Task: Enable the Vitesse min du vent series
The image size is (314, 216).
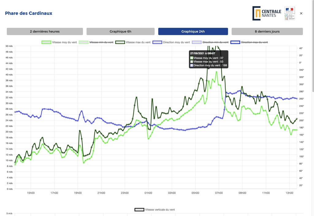Action: (101, 42)
